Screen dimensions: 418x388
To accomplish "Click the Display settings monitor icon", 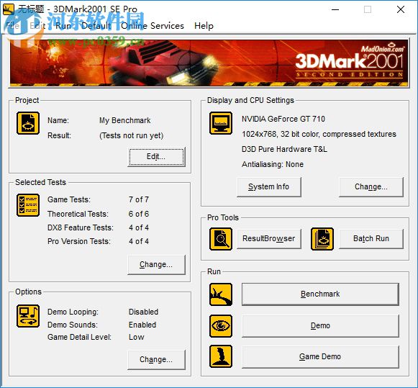I will 221,123.
